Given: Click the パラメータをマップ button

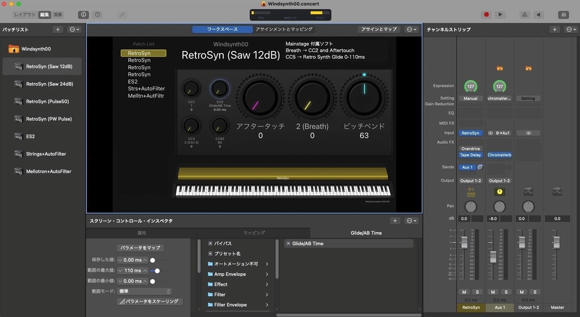Looking at the screenshot, I should (140, 248).
